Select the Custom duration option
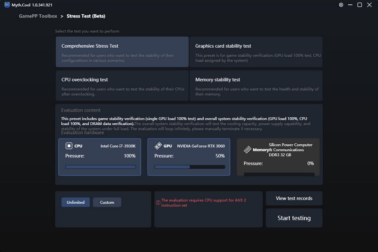This screenshot has height=252, width=378. 107,202
